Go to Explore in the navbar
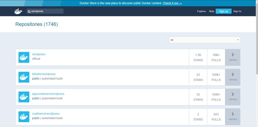Image resolution: width=258 pixels, height=127 pixels. tap(201, 11)
